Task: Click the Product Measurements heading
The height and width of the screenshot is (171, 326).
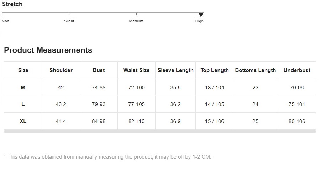Action: (x=48, y=50)
